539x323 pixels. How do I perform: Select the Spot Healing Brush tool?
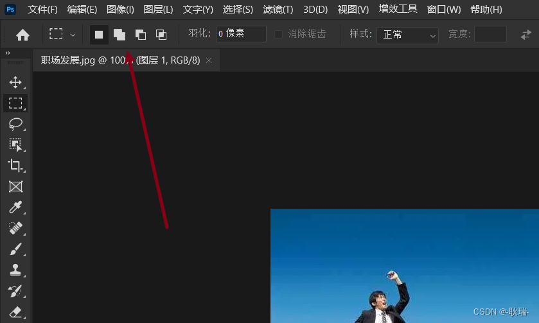click(15, 228)
